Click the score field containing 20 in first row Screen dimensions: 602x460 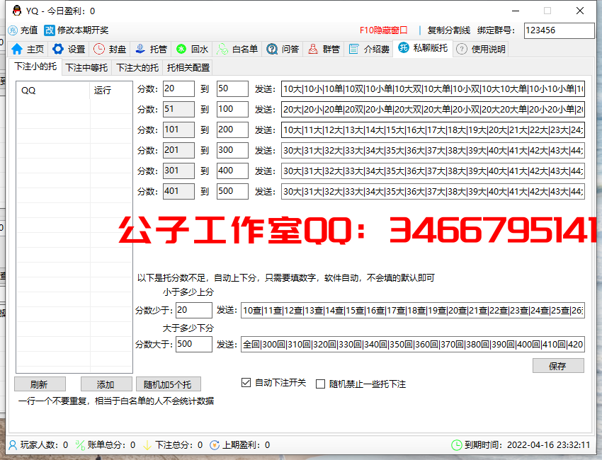[178, 88]
